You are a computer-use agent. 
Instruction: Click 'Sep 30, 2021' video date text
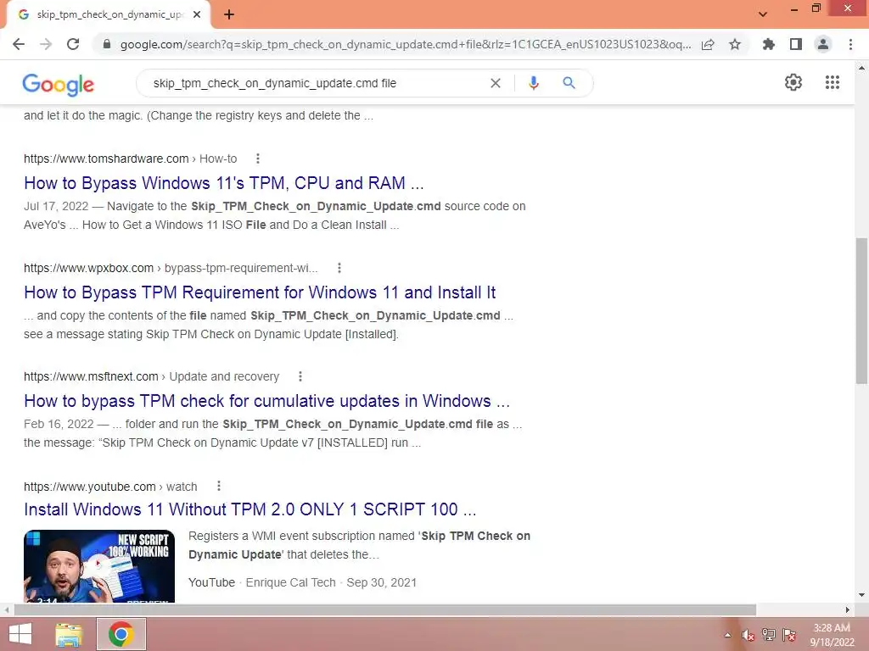381,582
